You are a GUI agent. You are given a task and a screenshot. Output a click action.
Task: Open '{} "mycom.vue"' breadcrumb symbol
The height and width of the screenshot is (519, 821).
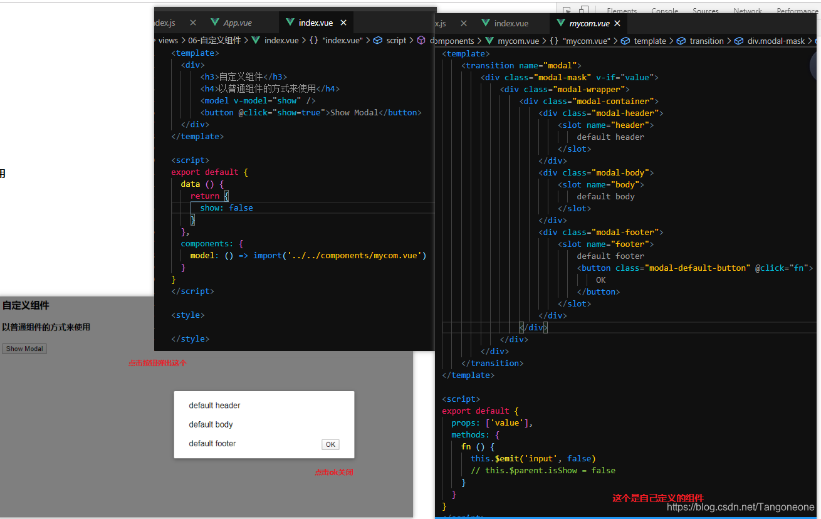click(580, 41)
